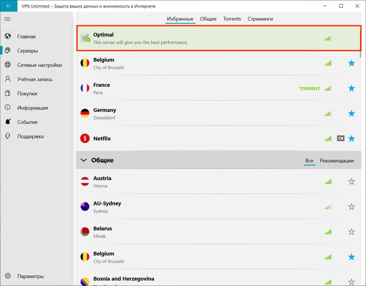Open События bell icon
Image resolution: width=366 pixels, height=286 pixels.
(x=8, y=122)
